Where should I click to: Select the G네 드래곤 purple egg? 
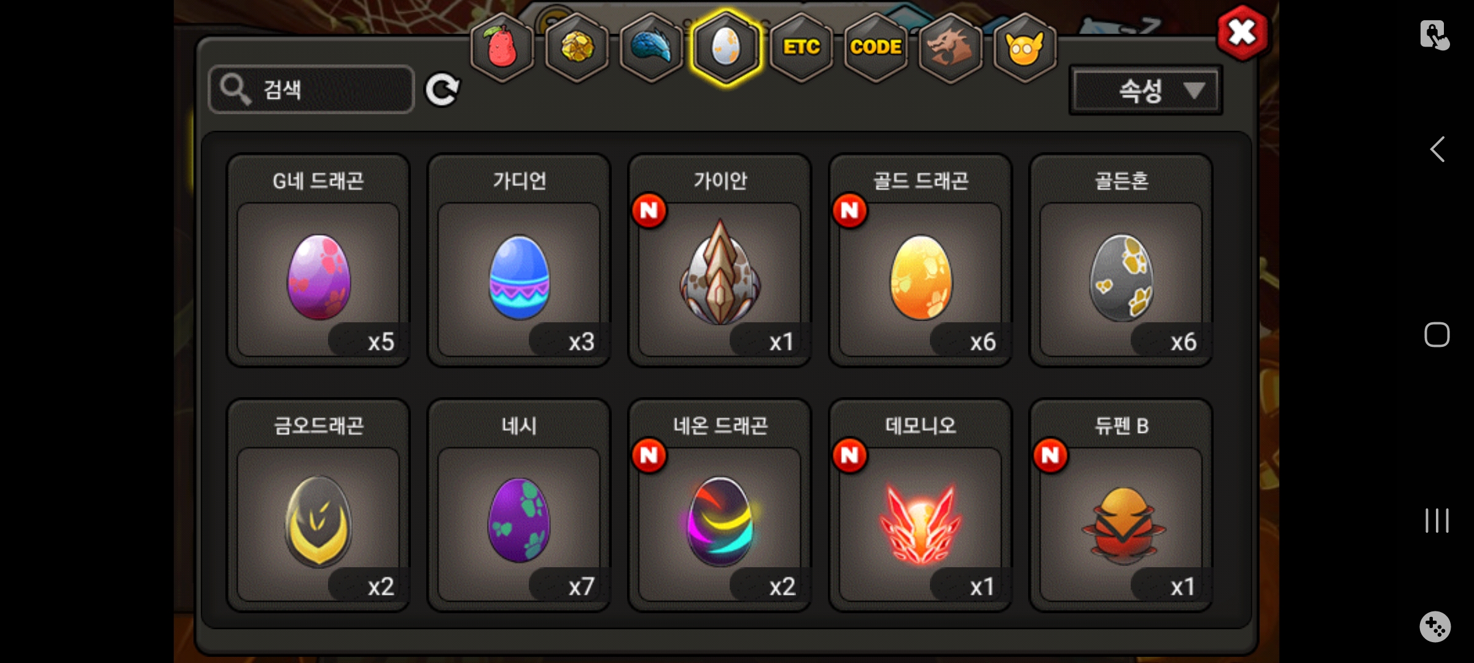pyautogui.click(x=318, y=260)
